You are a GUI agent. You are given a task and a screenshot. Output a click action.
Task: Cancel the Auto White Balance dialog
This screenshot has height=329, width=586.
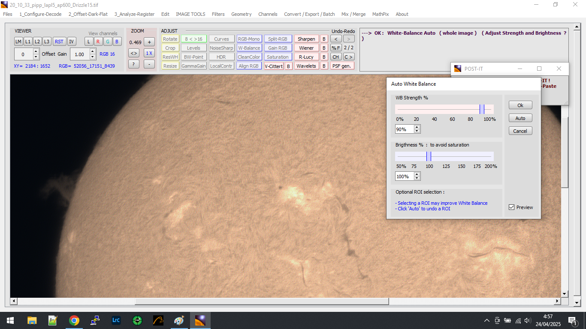520,131
